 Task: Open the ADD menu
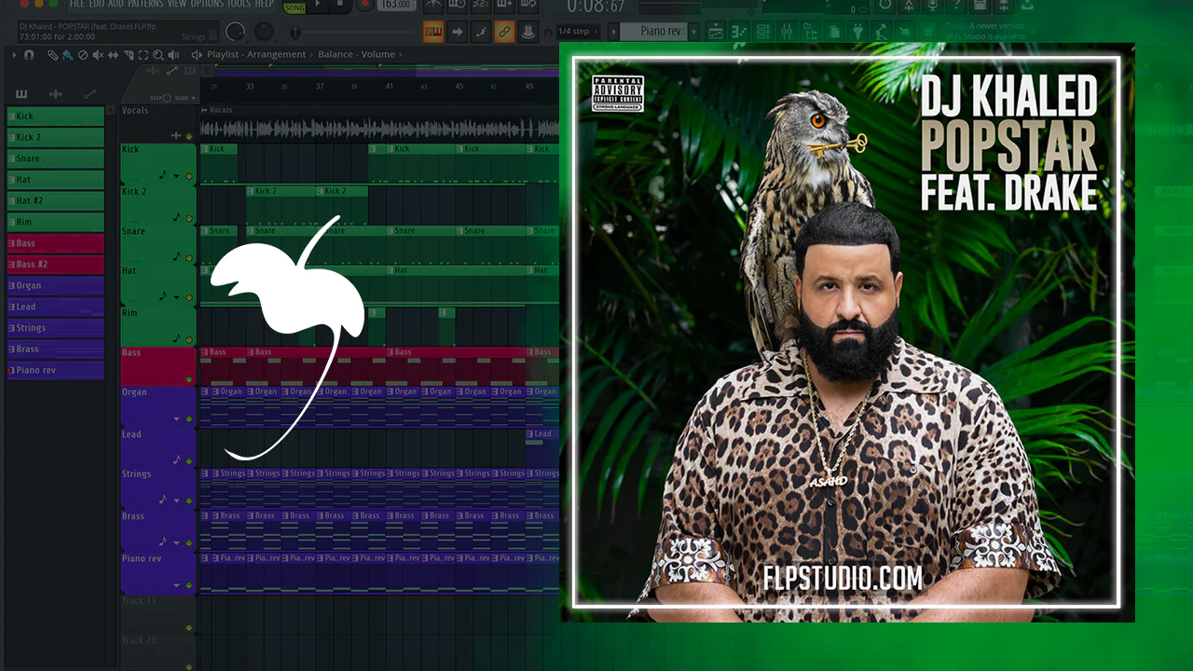pos(116,4)
